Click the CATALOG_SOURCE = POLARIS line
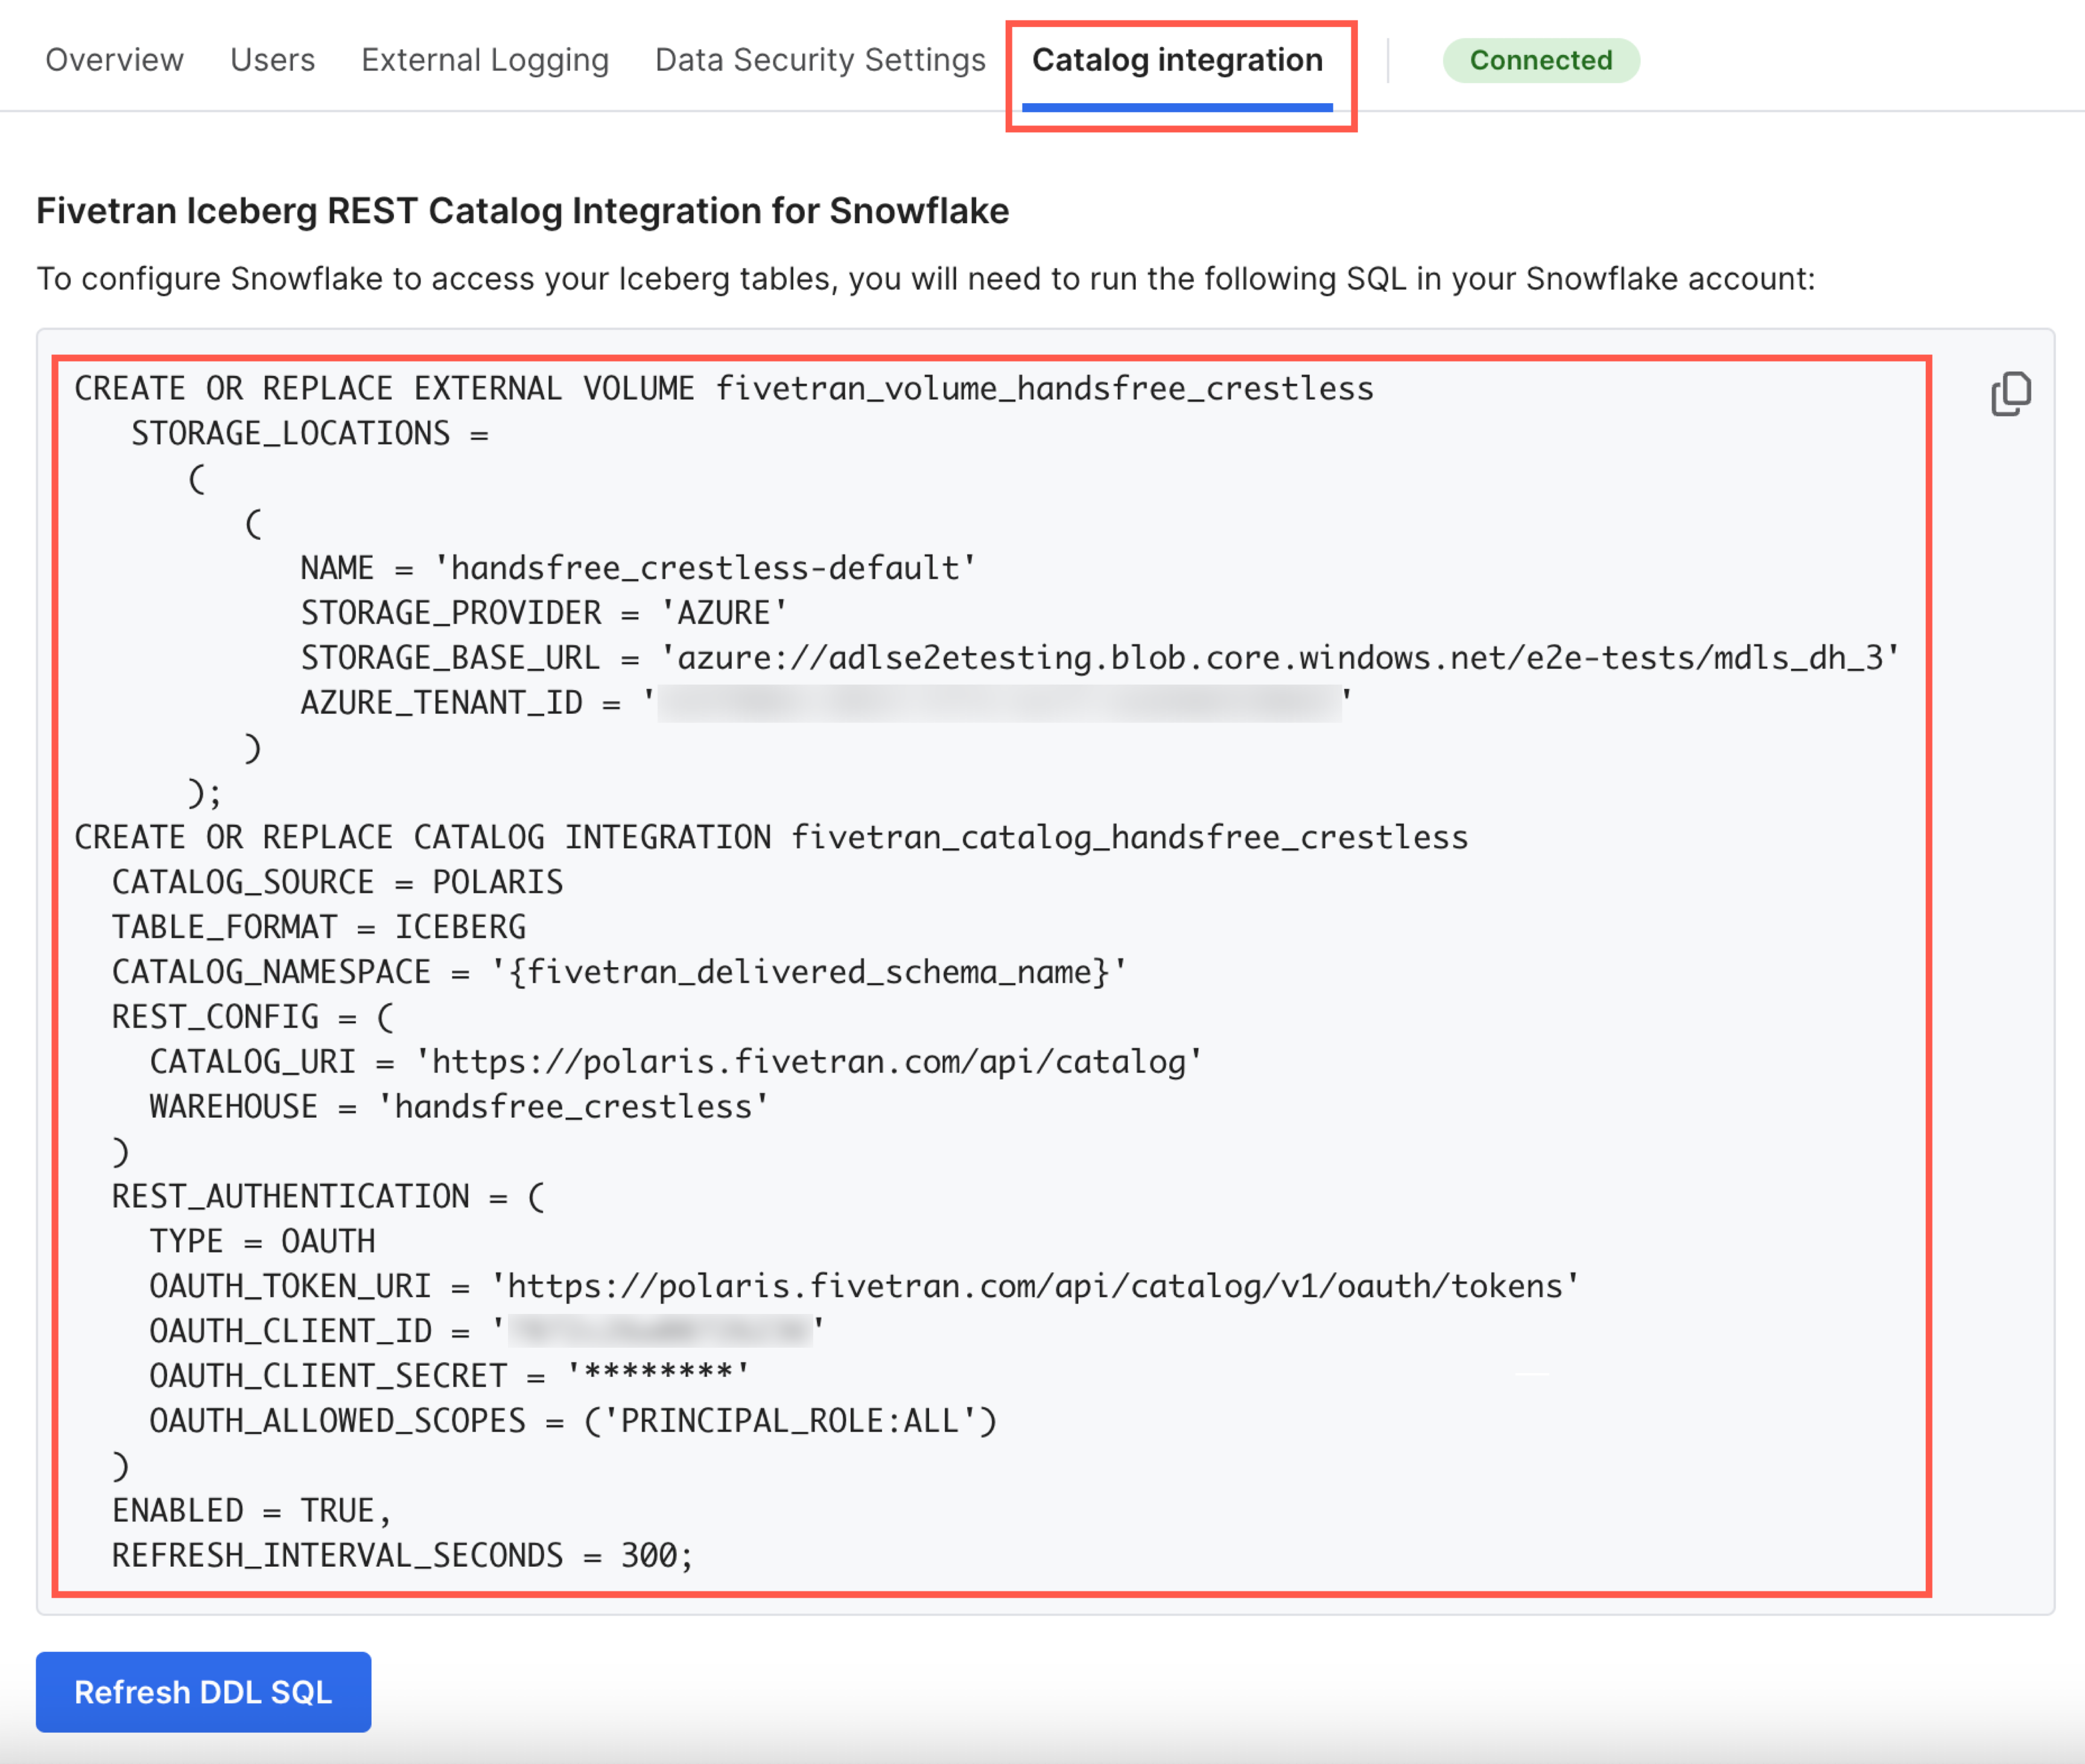 [x=337, y=882]
